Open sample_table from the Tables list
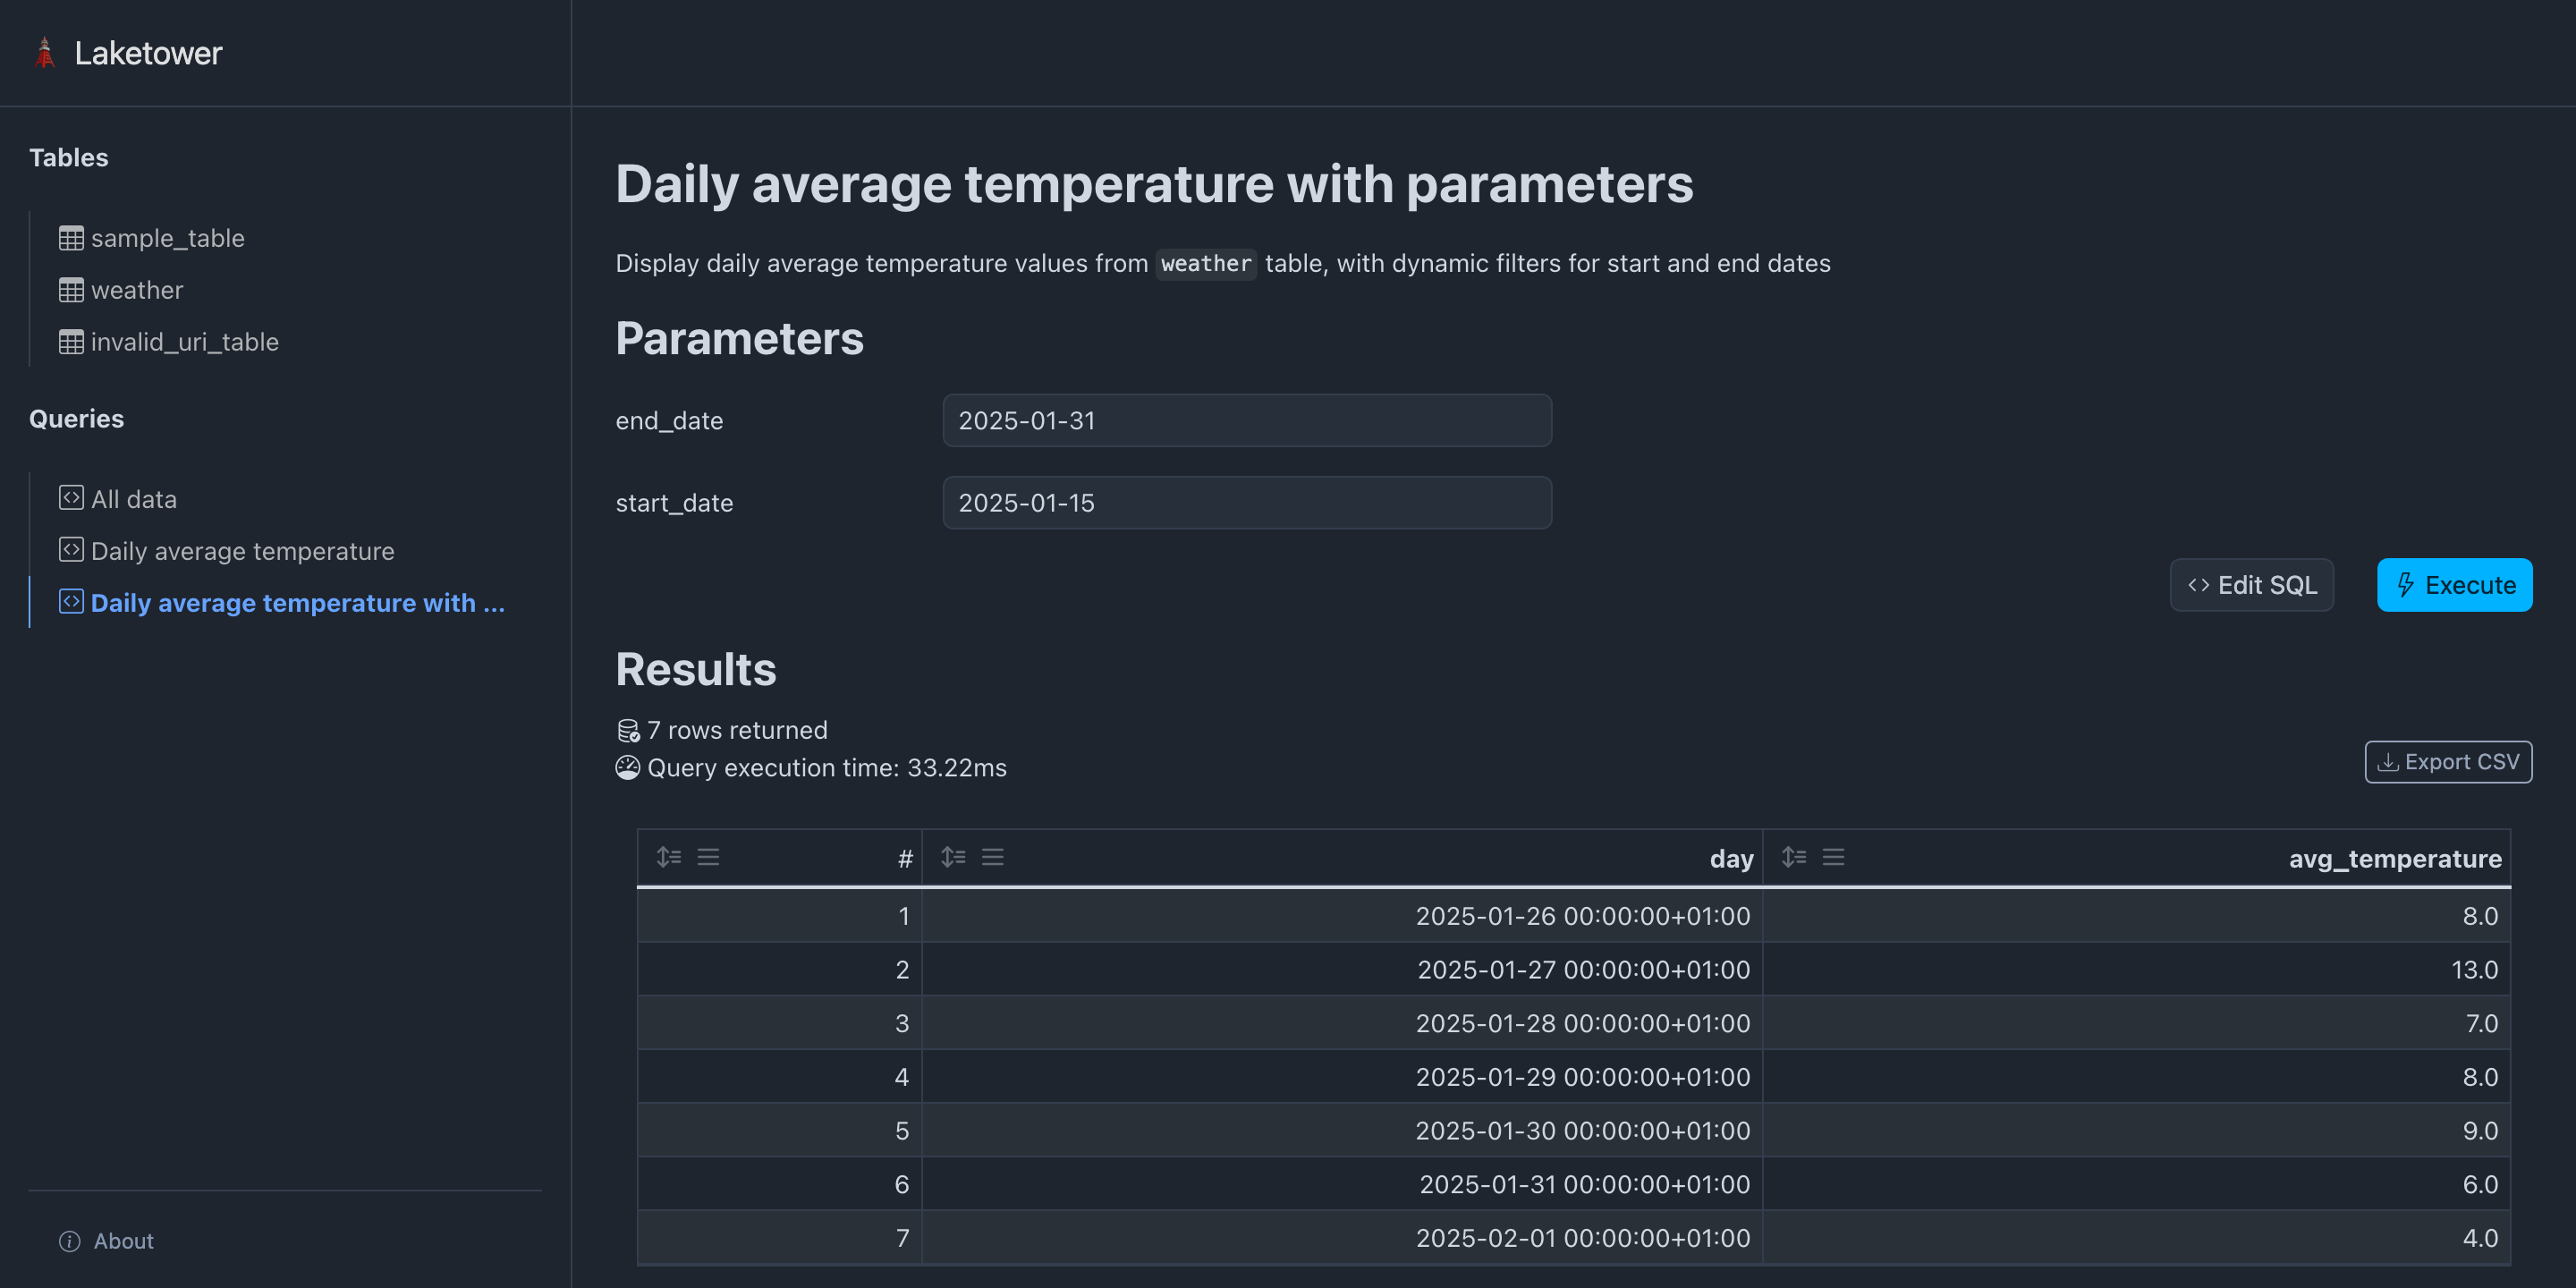The height and width of the screenshot is (1288, 2576). pyautogui.click(x=167, y=238)
